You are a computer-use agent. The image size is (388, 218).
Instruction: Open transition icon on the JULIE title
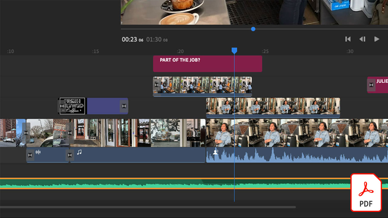point(371,85)
